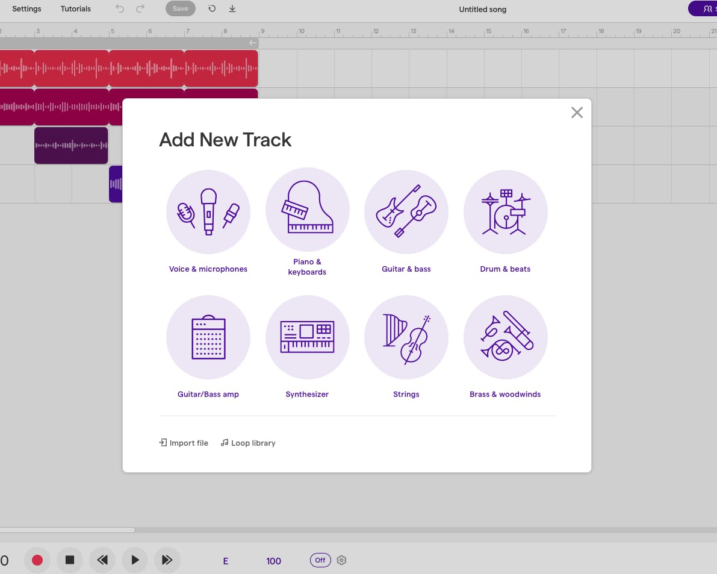The image size is (717, 574).
Task: Select Voice & microphones instrument icon
Action: (x=208, y=212)
